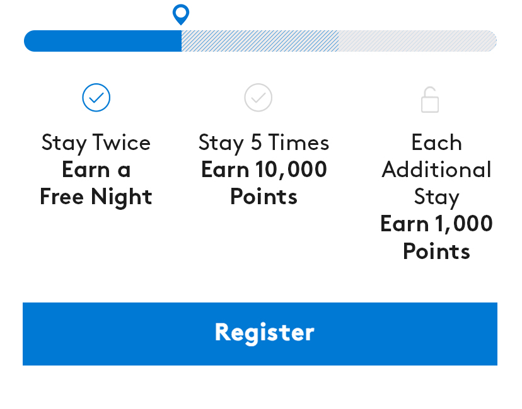Screen dimensions: 522x409
Task: Click the "Earn 10,000" text
Action: tap(264, 170)
